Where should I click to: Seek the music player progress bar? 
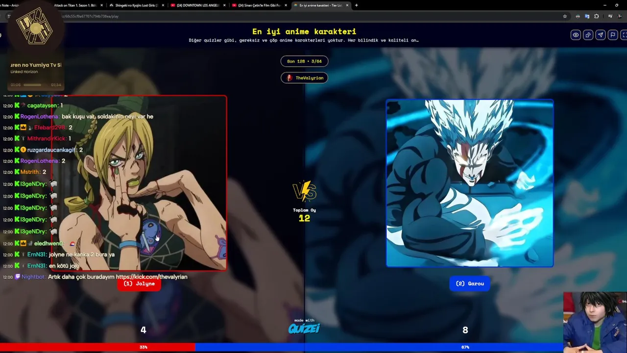point(36,85)
